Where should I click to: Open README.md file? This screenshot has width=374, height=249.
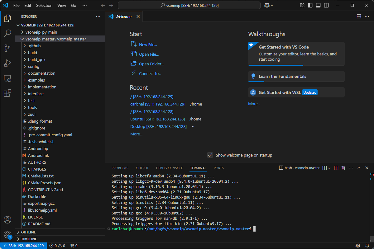39,224
